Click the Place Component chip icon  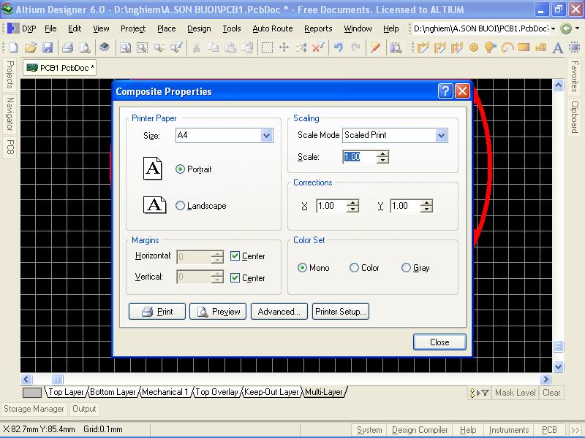574,47
